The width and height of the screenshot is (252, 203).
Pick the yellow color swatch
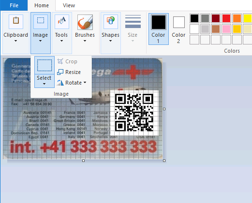248,18
